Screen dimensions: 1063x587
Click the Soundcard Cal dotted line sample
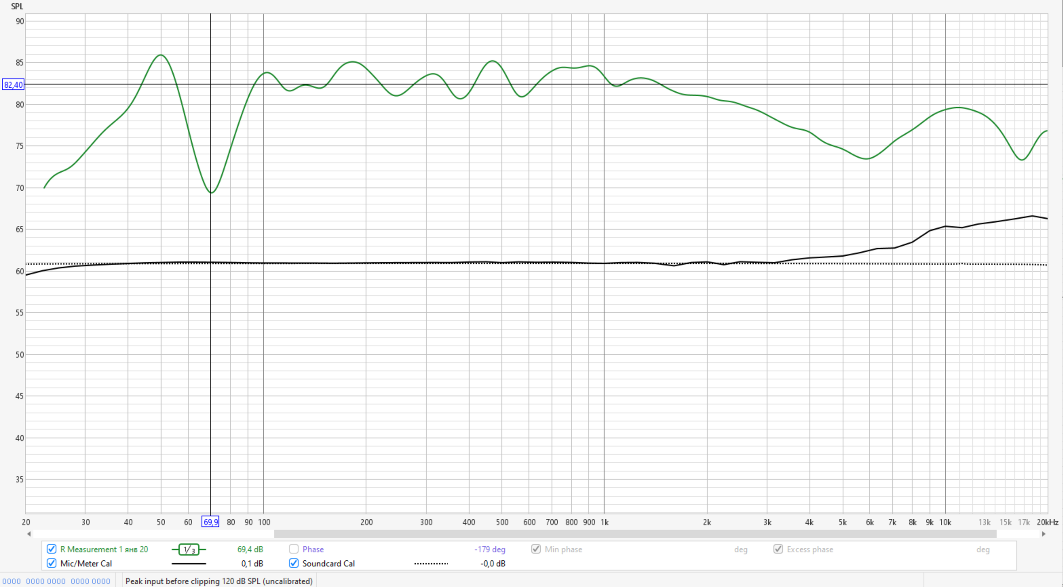pyautogui.click(x=431, y=564)
